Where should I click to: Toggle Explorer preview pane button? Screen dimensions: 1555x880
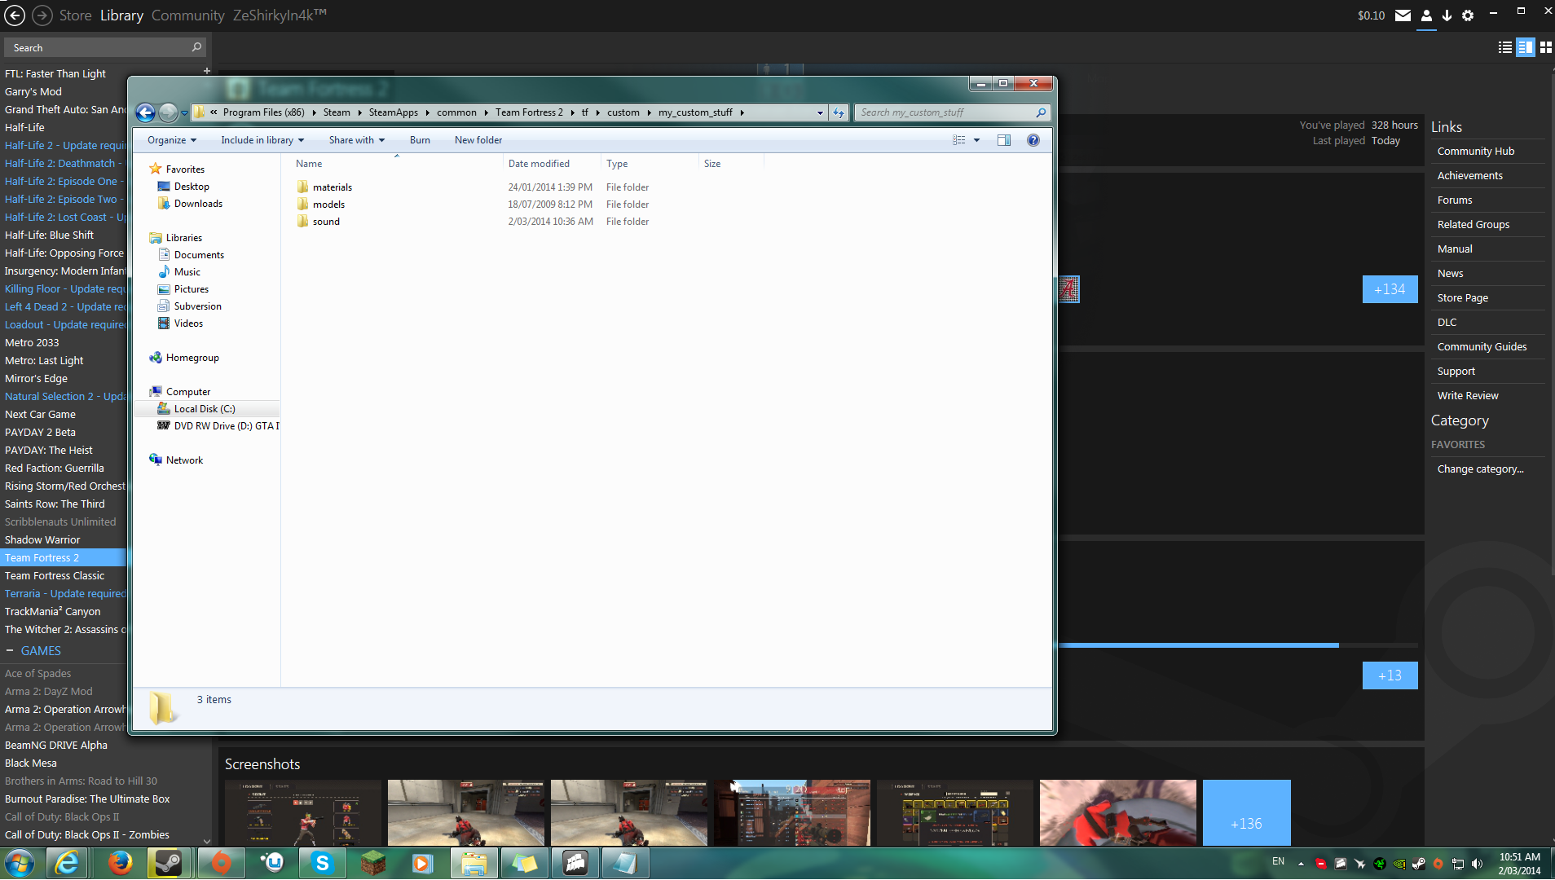[1004, 140]
